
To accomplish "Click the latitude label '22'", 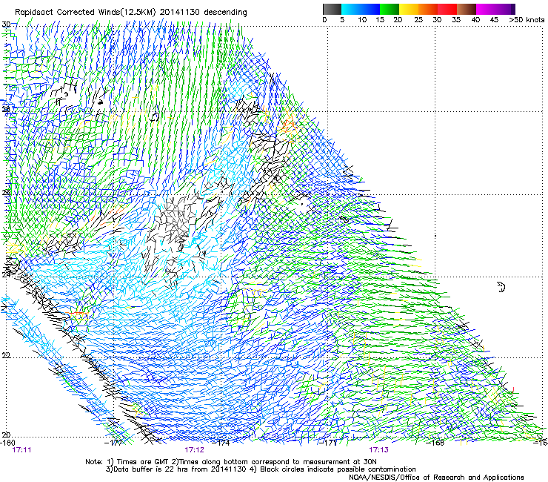I will 6,355.
